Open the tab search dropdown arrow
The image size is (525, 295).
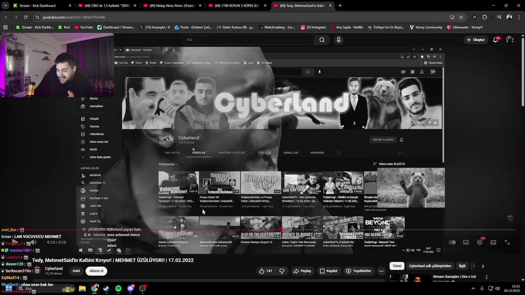click(x=5, y=6)
